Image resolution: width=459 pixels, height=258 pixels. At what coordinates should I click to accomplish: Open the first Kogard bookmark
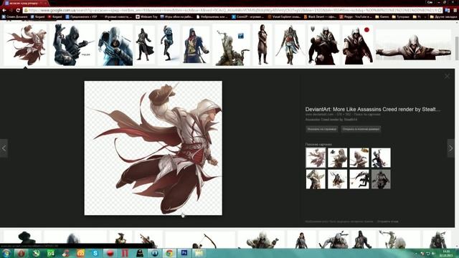coord(37,17)
